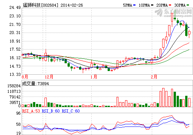193x135 pixels.
Task: Click the tallest red candlestick near 23.10
Action: click(x=172, y=17)
